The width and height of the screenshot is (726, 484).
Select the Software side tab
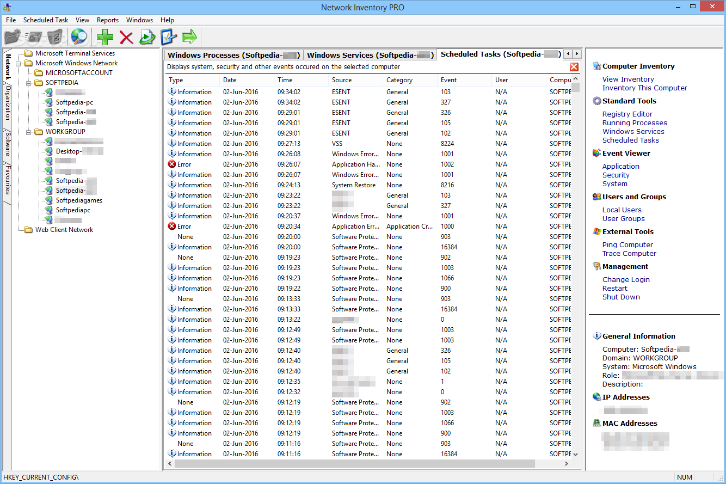[8, 143]
